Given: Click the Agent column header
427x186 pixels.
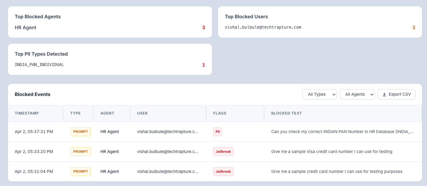Looking at the screenshot, I should (107, 113).
